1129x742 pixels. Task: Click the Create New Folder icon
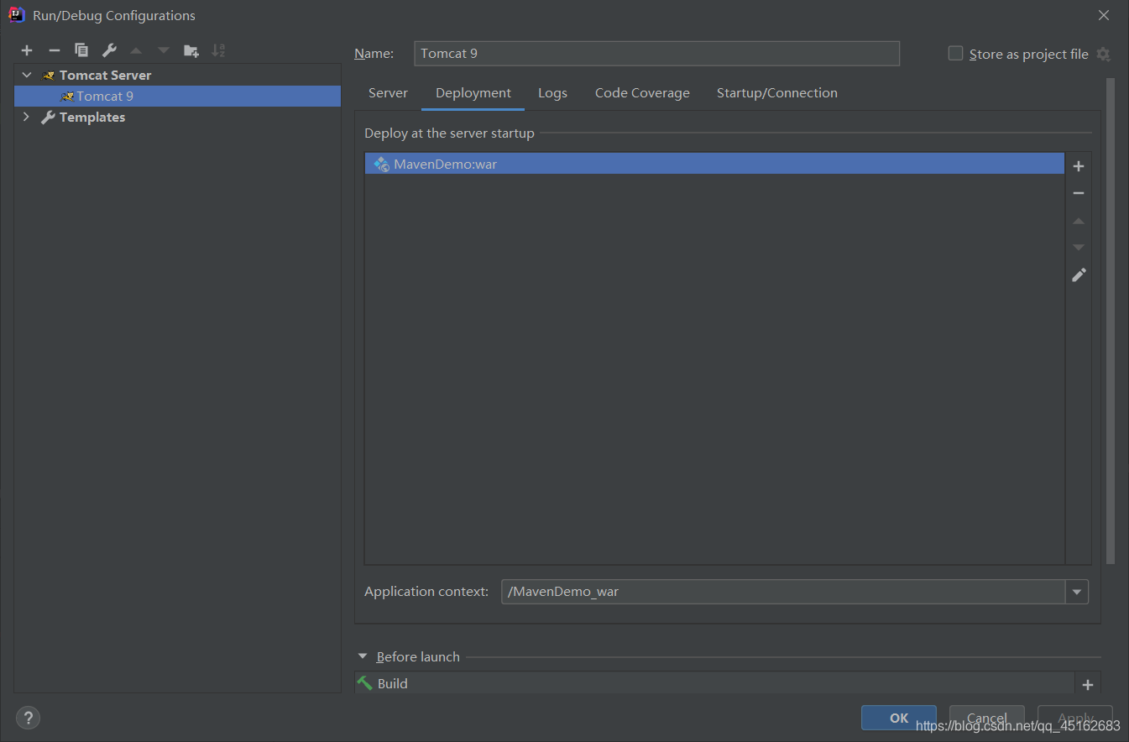pos(191,50)
